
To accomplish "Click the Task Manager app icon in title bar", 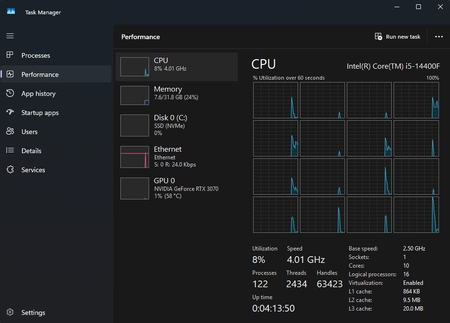I will [x=11, y=11].
